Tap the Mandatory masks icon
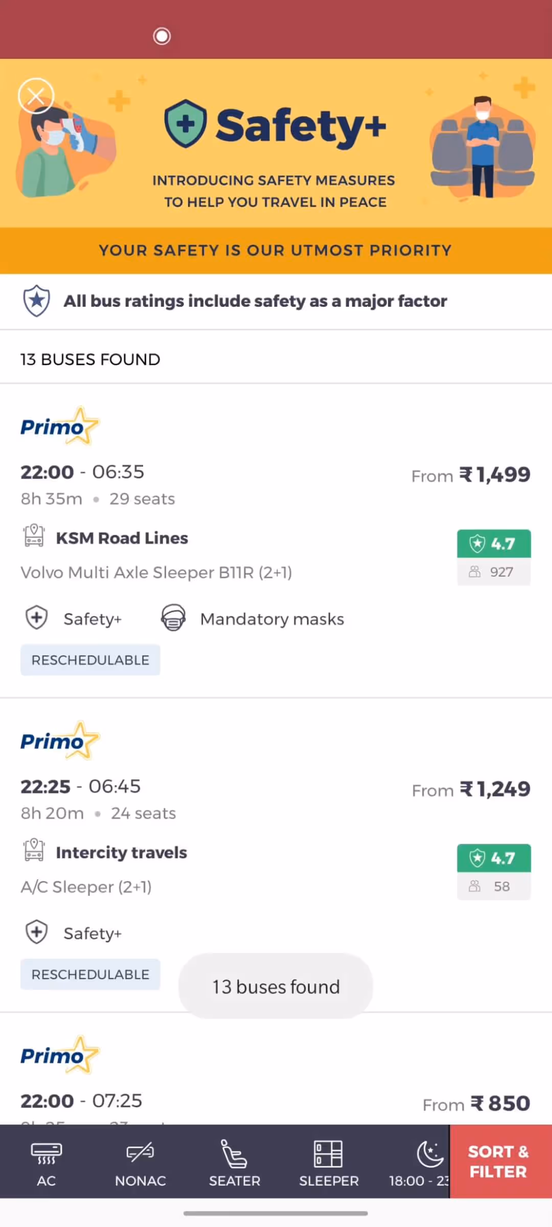Viewport: 552px width, 1227px height. tap(173, 618)
